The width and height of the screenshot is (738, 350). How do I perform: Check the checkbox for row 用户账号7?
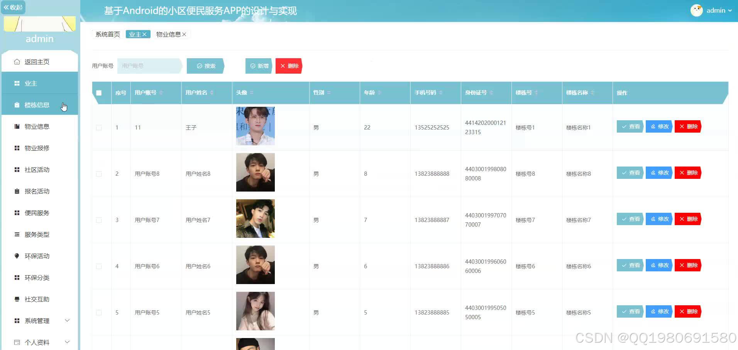coord(99,220)
